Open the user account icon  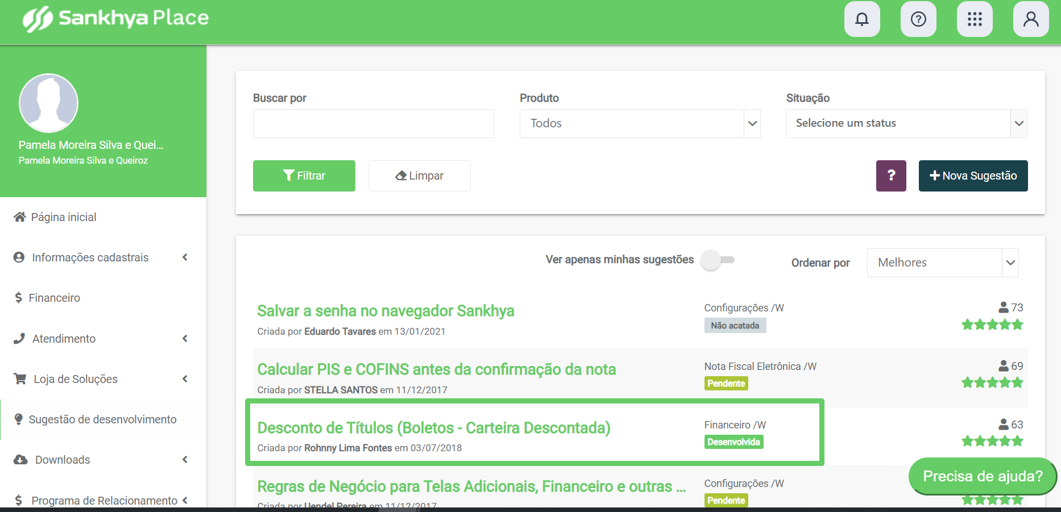point(1031,19)
